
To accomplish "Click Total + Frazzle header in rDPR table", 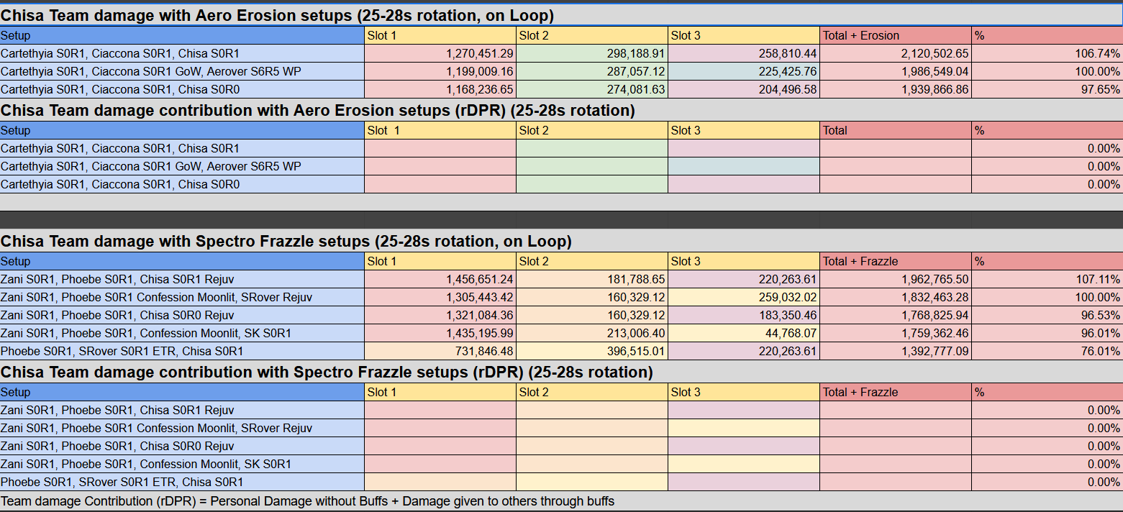I will click(x=896, y=392).
